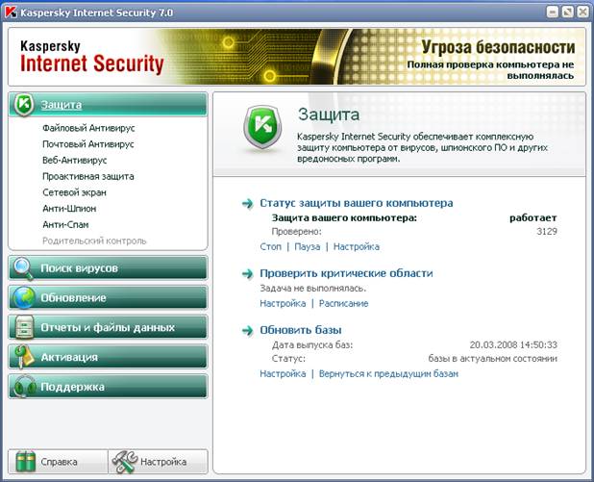Click arrow icon next to Проверить критические области
The height and width of the screenshot is (482, 594).
coord(248,273)
